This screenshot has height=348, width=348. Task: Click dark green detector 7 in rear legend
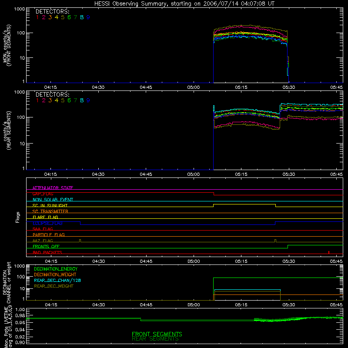pos(75,100)
